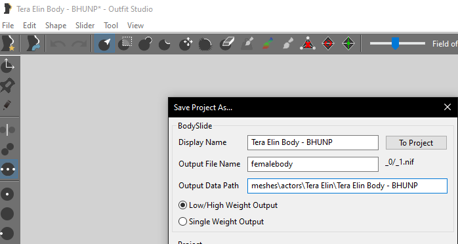
Task: Click the New Project icon with star
Action: [9, 43]
